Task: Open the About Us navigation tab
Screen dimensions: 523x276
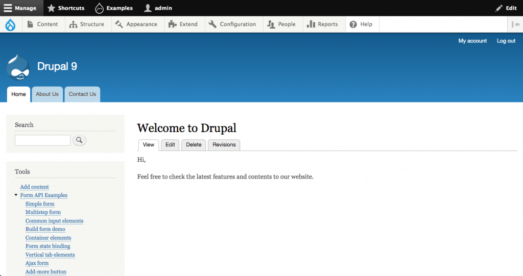Action: coord(47,94)
